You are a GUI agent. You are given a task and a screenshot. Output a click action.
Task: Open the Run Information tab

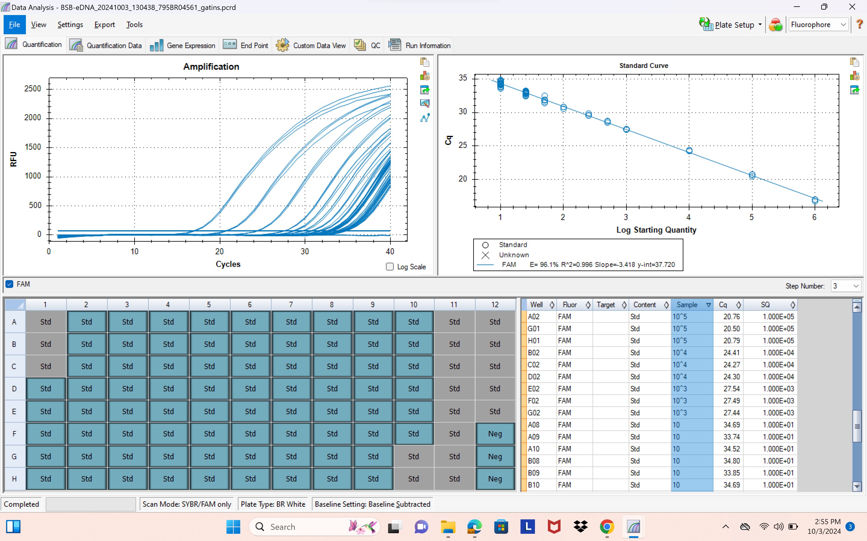(420, 45)
